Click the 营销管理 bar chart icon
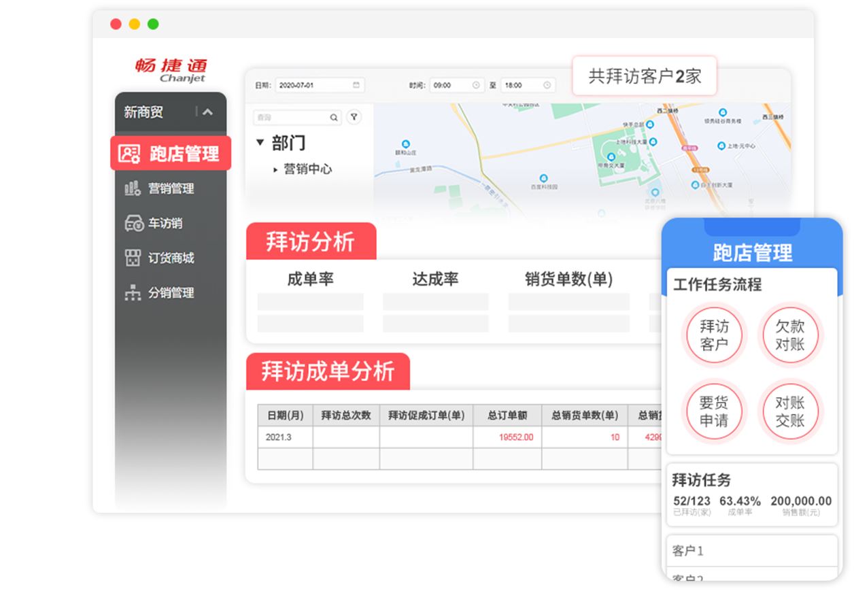Image resolution: width=854 pixels, height=591 pixels. 133,188
